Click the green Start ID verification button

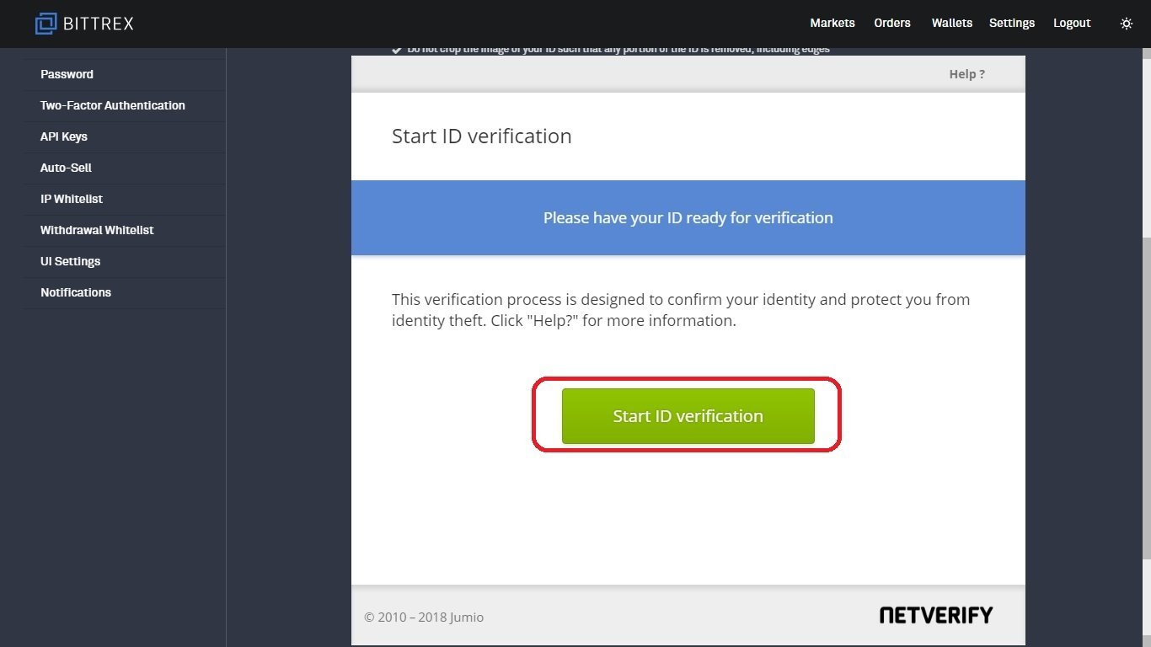pos(688,416)
